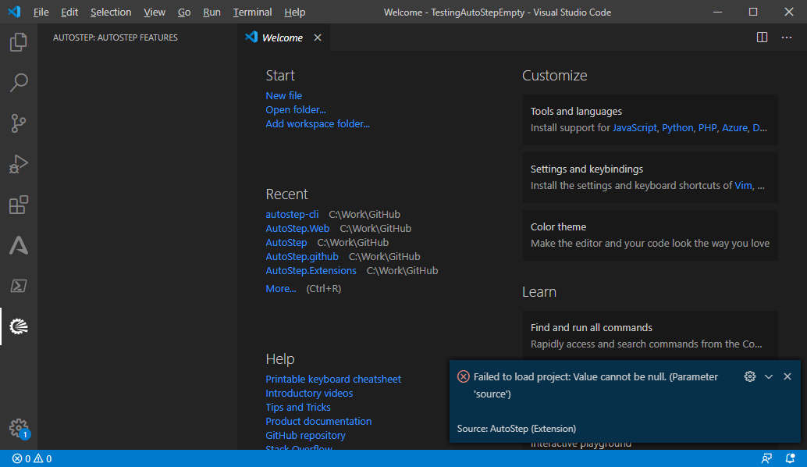Click the More... recent link
The width and height of the screenshot is (807, 467).
[280, 288]
